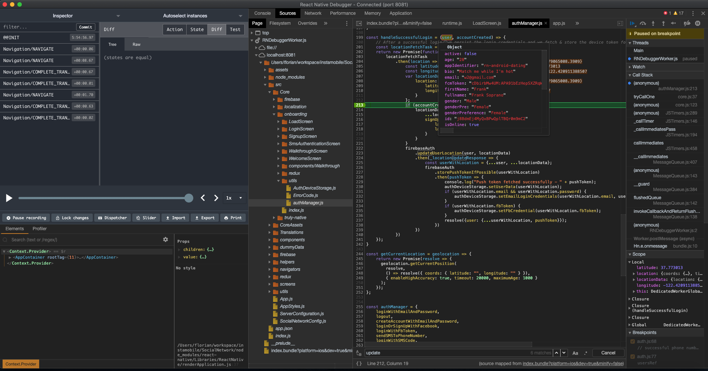Disable the auth.js:68 breakpoint checkbox
This screenshot has width=708, height=371.
(x=632, y=341)
